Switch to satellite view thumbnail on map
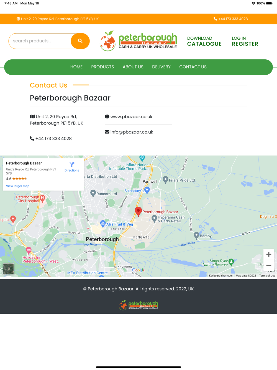 [8, 268]
